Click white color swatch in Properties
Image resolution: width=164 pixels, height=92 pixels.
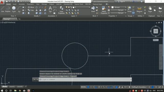[x=112, y=7]
